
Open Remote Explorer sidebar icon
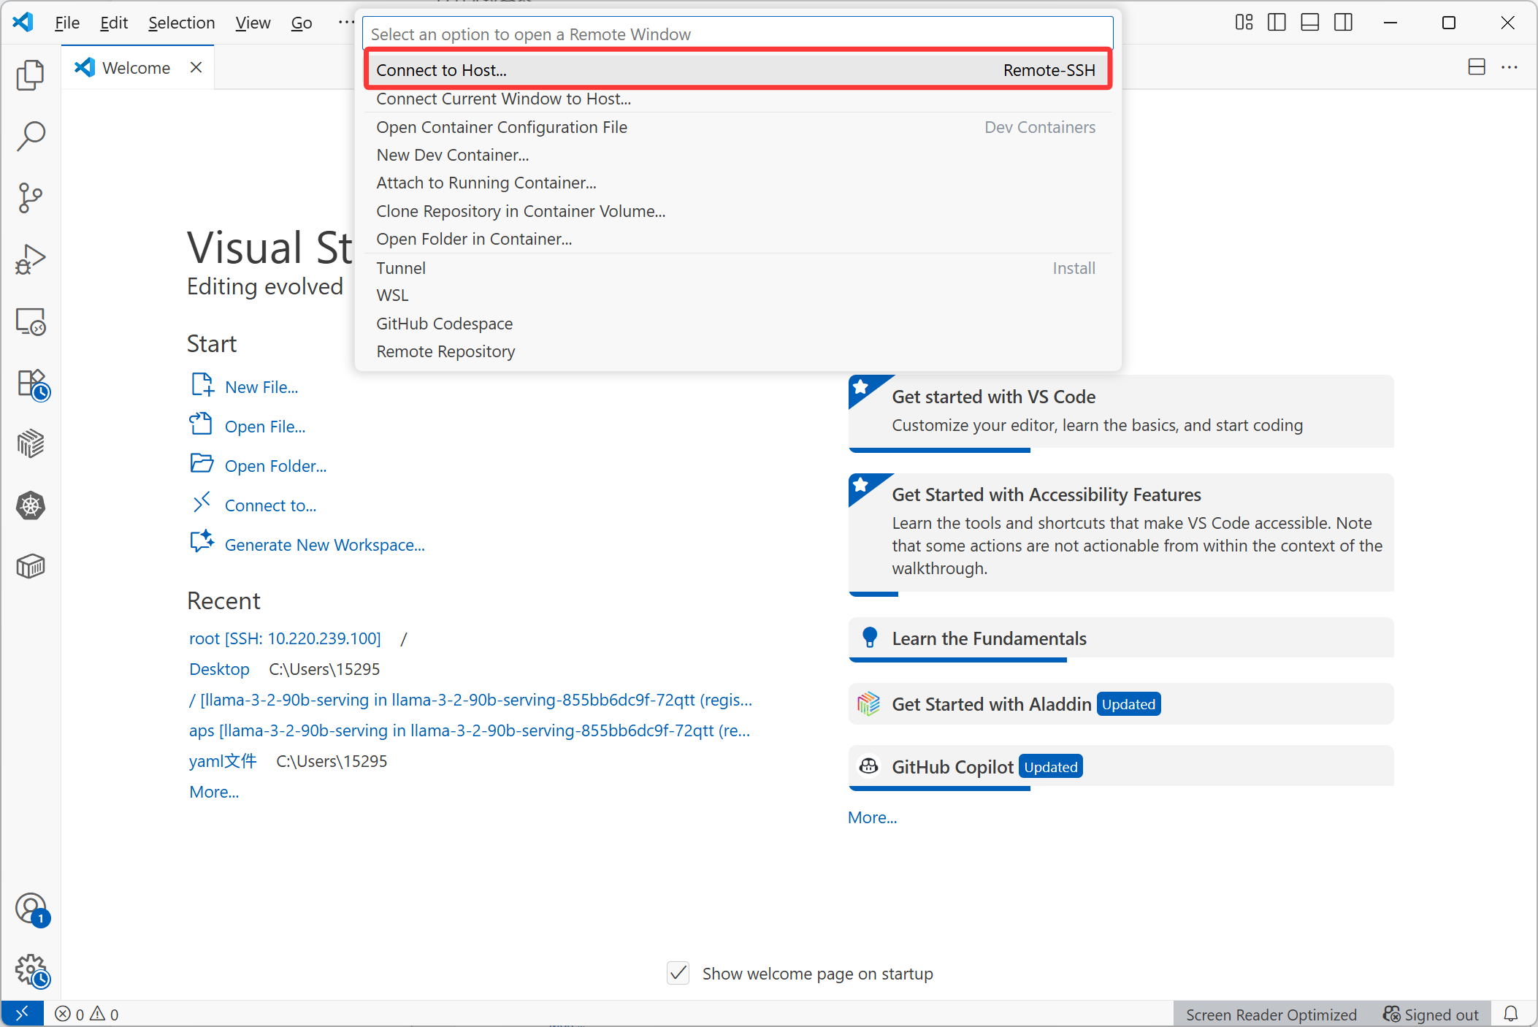30,321
